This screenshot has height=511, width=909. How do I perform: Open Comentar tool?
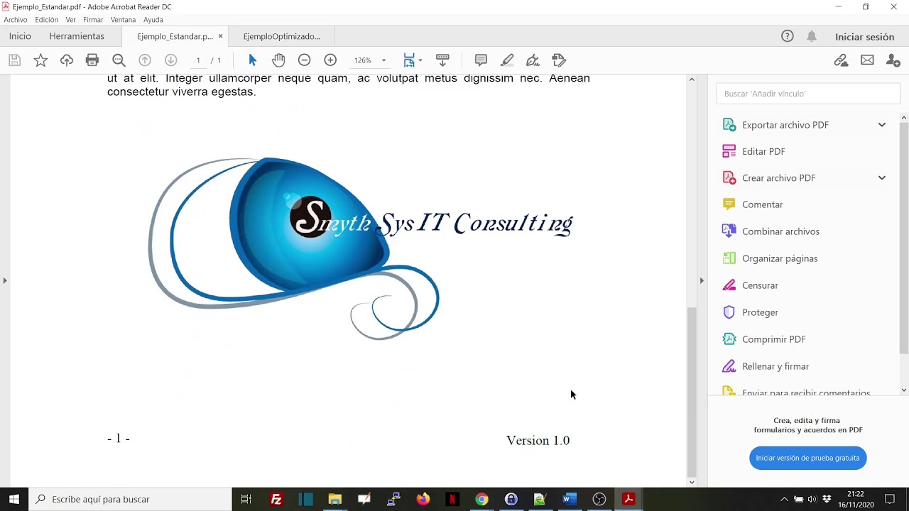pyautogui.click(x=762, y=204)
